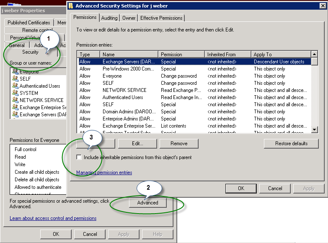This screenshot has width=328, height=243.
Task: Click the Exchange Servers group icon in list
Action: (x=15, y=114)
